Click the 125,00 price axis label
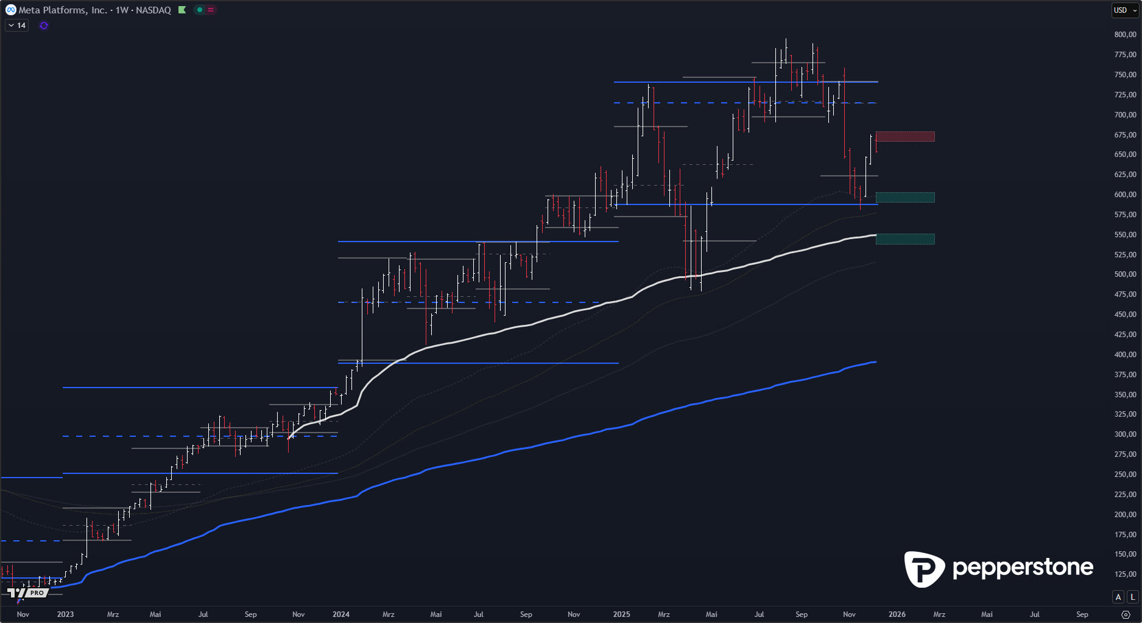Viewport: 1142px width, 623px height. click(1126, 574)
